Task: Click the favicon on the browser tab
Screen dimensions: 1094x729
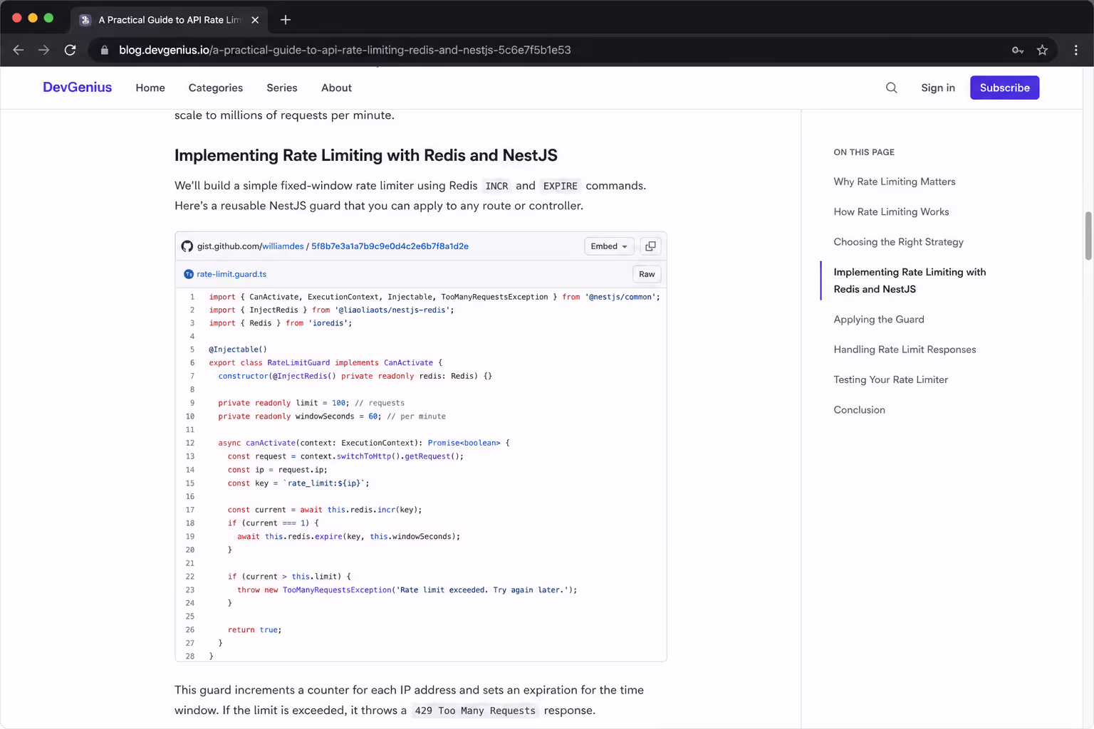Action: pyautogui.click(x=85, y=20)
